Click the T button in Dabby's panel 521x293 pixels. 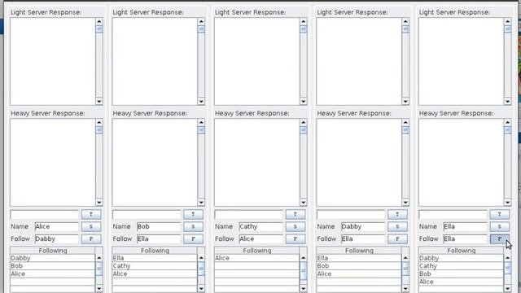(397, 214)
